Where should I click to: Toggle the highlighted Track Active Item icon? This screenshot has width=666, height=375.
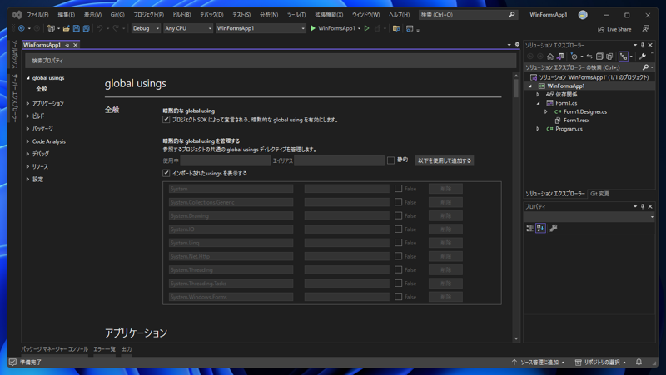point(624,57)
